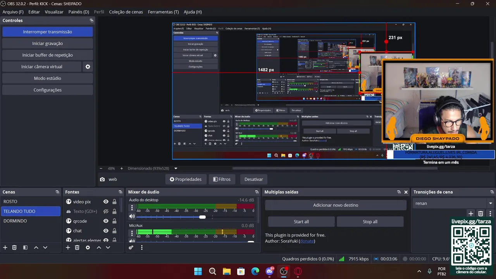Click the 7915 kbps status text
The image size is (496, 279).
[358, 259]
